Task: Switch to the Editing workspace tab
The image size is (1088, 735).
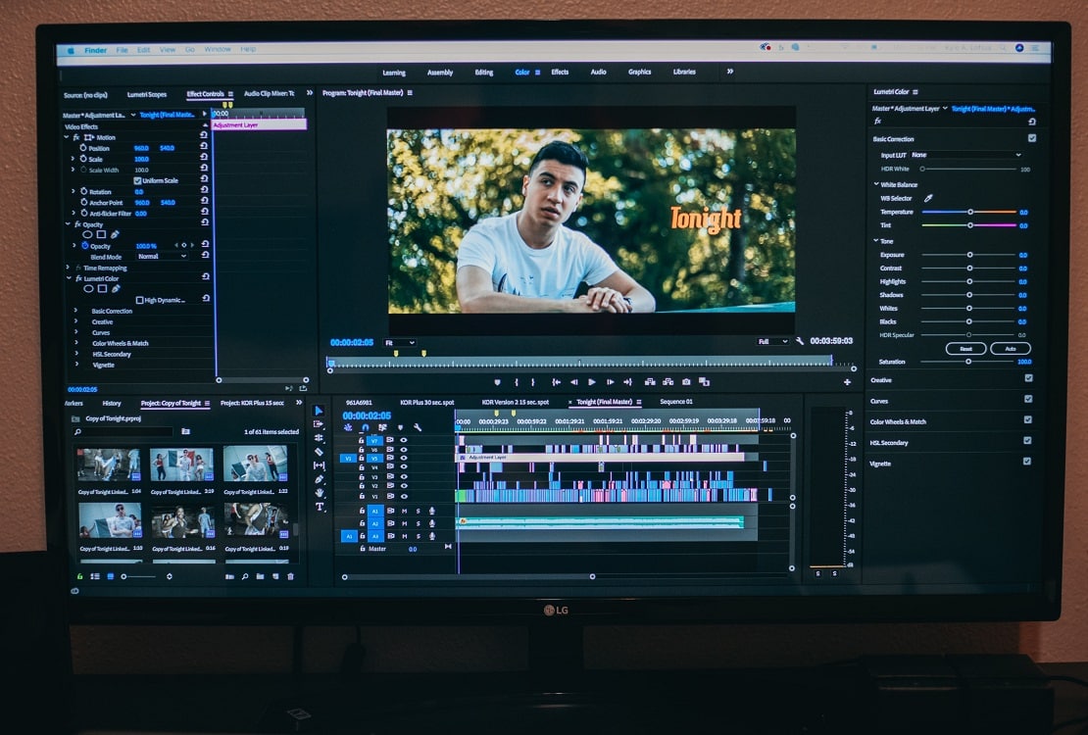Action: 484,72
